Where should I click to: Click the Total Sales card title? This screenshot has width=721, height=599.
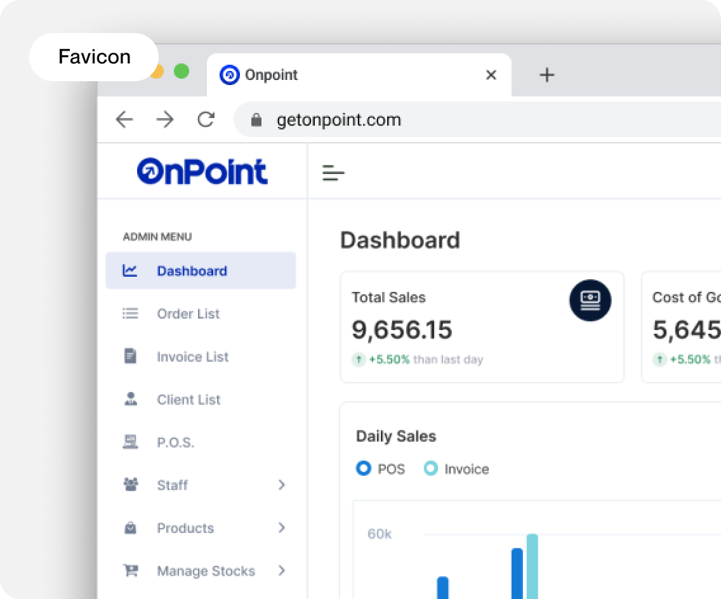pyautogui.click(x=388, y=298)
